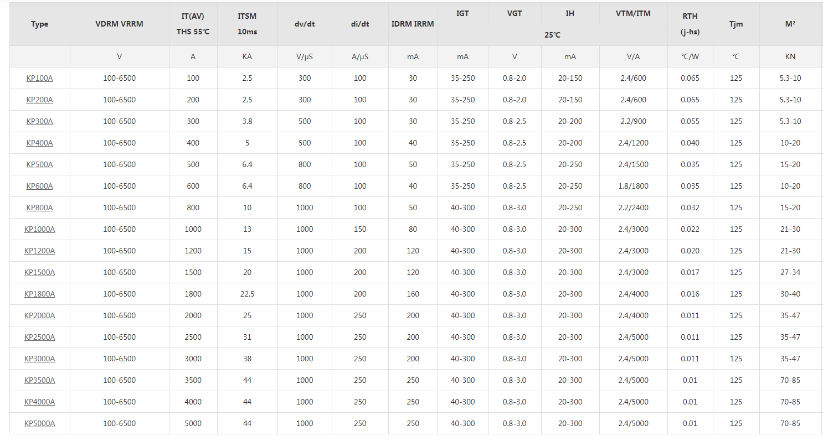Click the RTH (j-hs) column header
Viewport: 823px width, 441px height.
click(x=690, y=24)
